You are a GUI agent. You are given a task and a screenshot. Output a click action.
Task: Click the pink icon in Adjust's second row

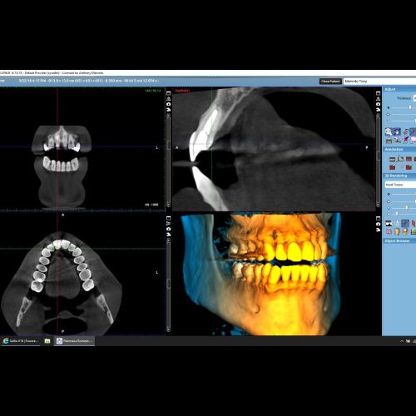[x=414, y=141]
